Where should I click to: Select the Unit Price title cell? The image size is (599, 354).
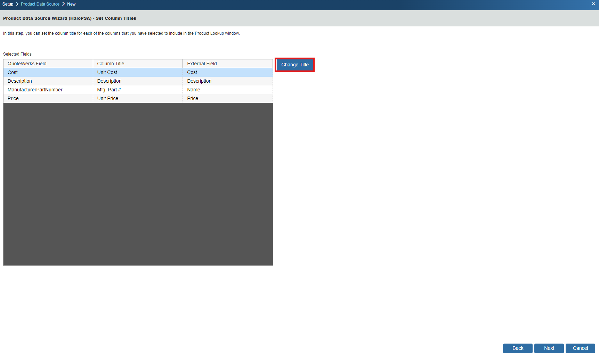pos(108,98)
